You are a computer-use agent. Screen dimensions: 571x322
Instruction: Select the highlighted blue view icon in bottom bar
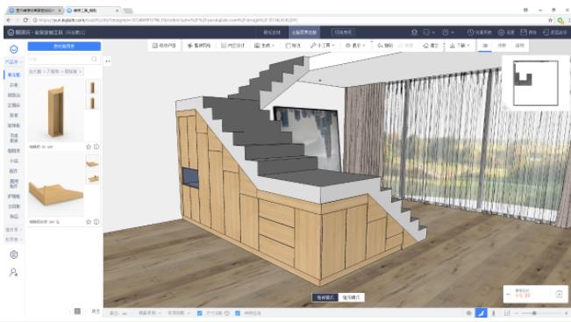(481, 313)
